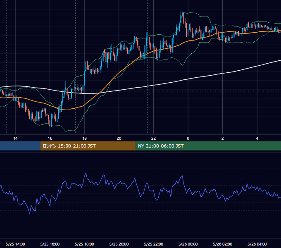Click the 5/26 02:00 date label
The image size is (281, 248).
(223, 244)
